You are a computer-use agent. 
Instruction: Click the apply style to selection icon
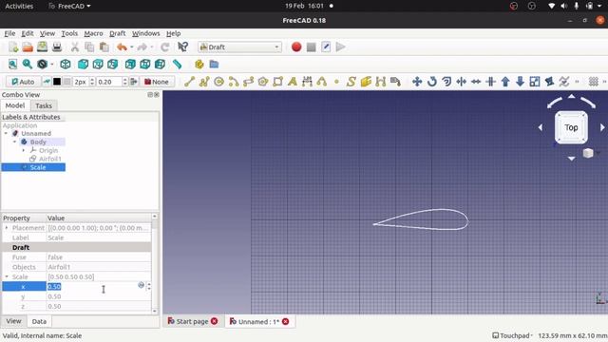click(x=134, y=82)
